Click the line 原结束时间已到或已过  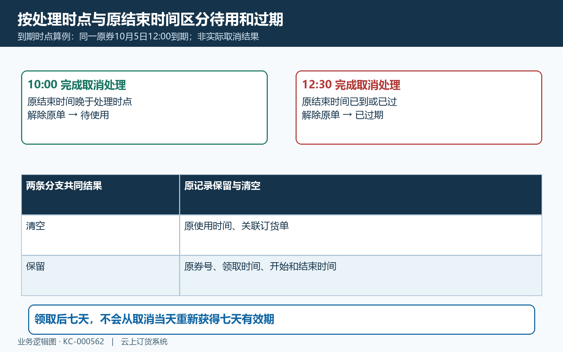point(349,102)
